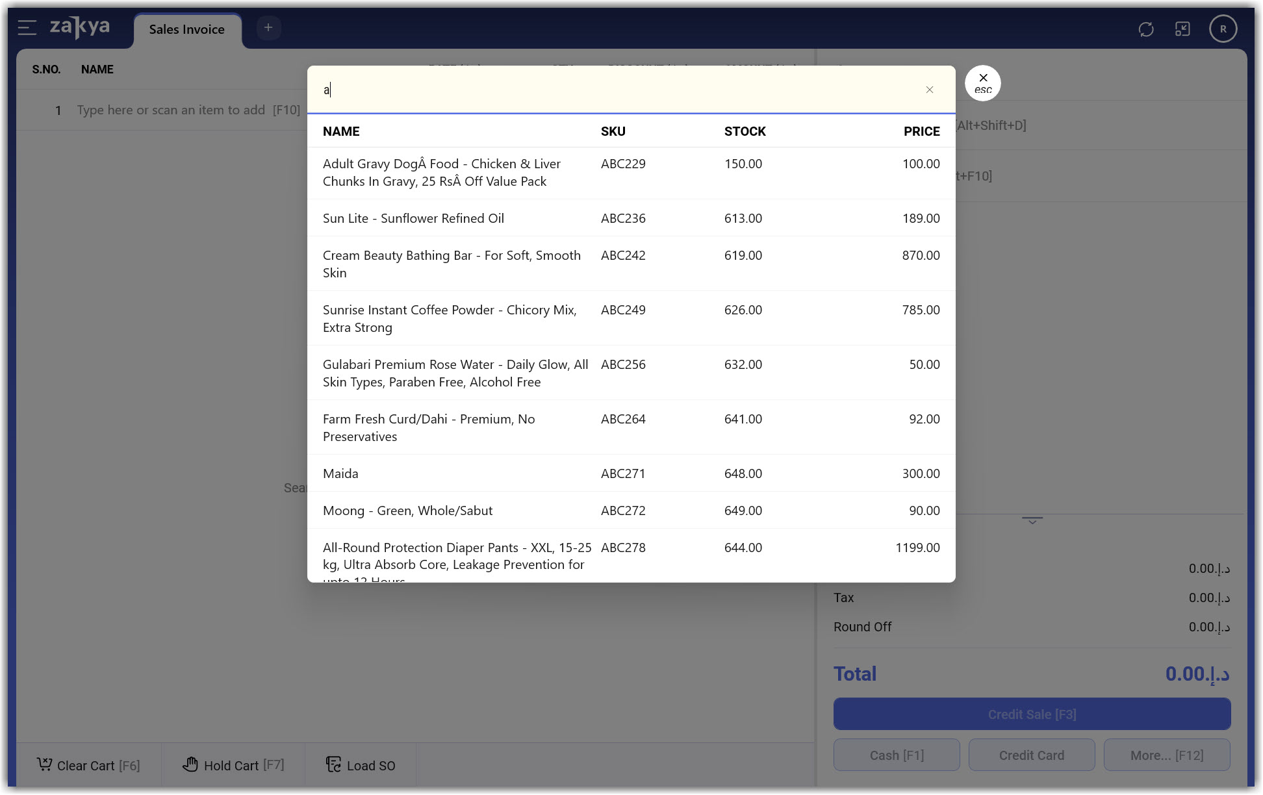Collapse the summary panel chevron
This screenshot has width=1263, height=795.
[x=1032, y=520]
